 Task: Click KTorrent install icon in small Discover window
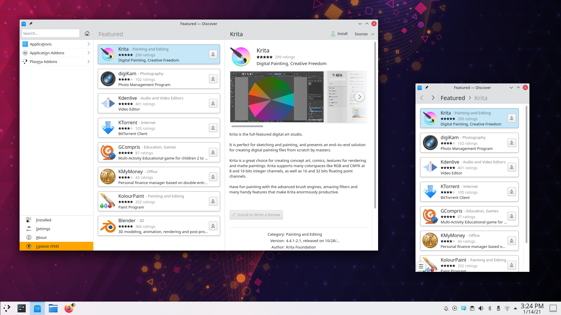point(512,192)
